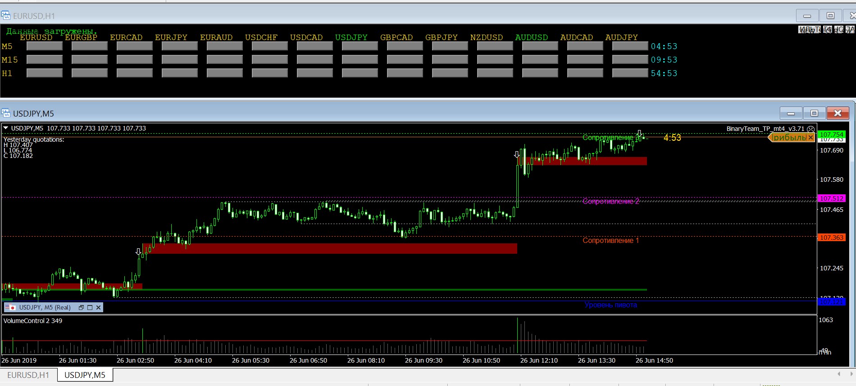Minimize the EURUSD,H1 chart window

[807, 16]
